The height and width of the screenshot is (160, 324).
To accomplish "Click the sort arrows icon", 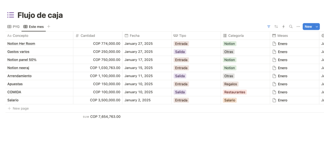I will (x=276, y=27).
